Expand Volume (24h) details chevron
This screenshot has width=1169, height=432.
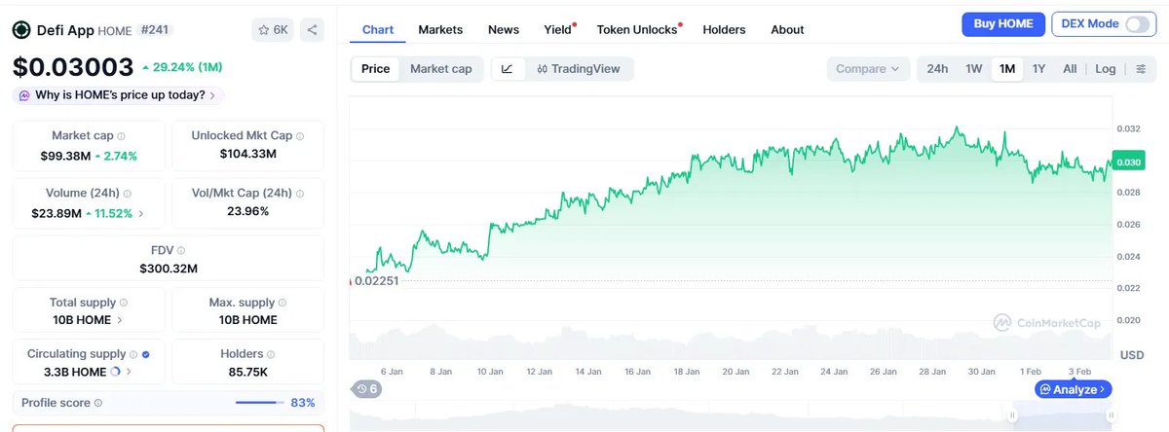click(x=141, y=213)
